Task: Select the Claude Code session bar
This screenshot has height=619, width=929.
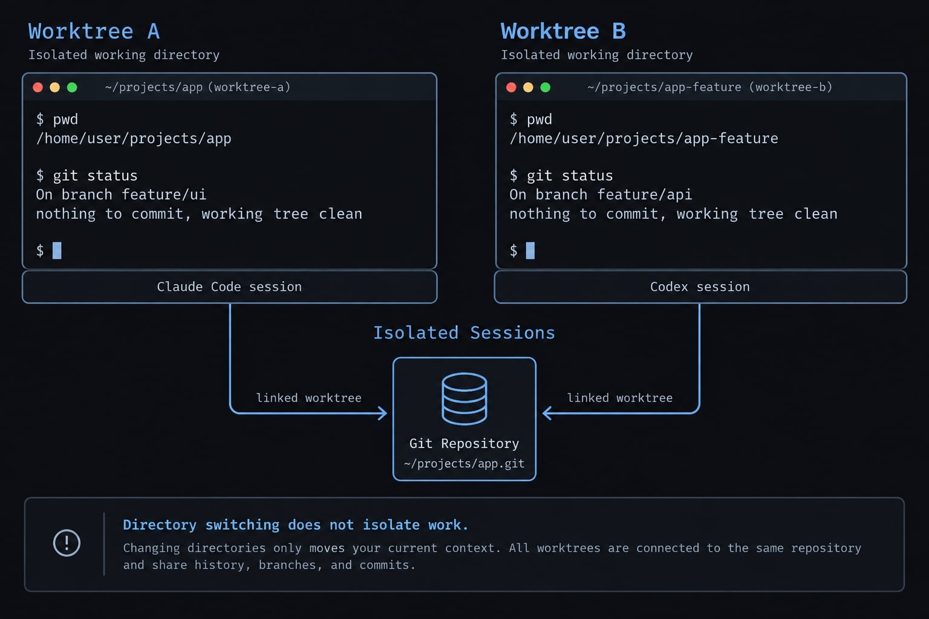Action: tap(230, 287)
